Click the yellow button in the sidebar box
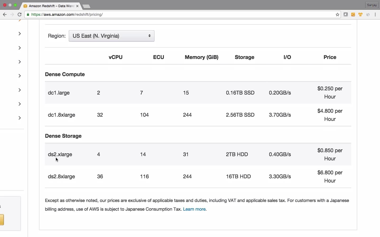 click(2, 220)
